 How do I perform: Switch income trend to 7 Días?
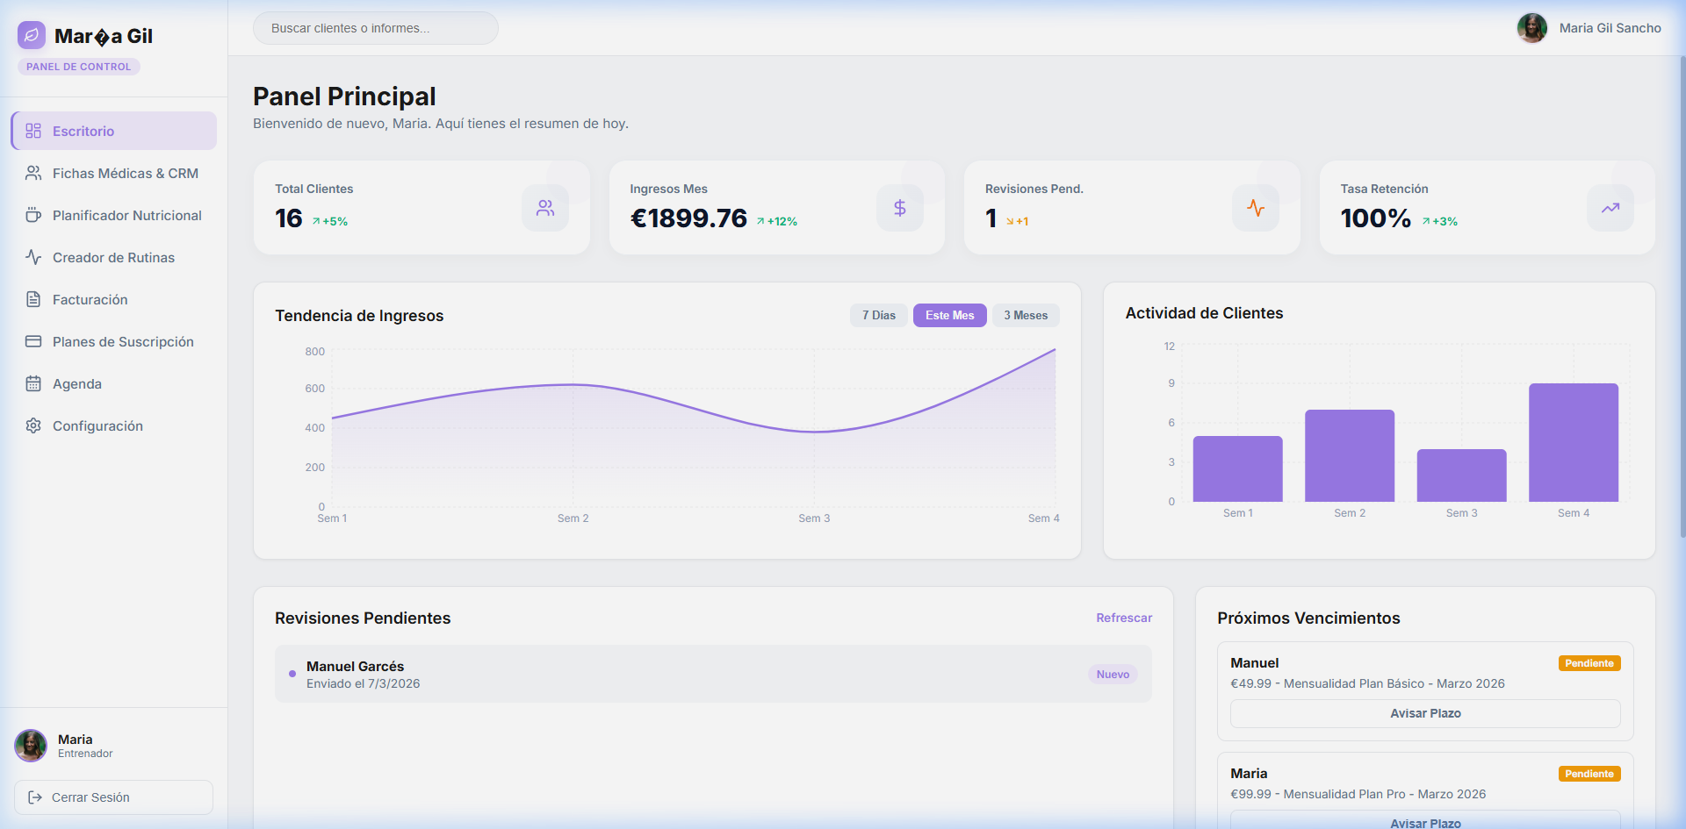pyautogui.click(x=878, y=316)
